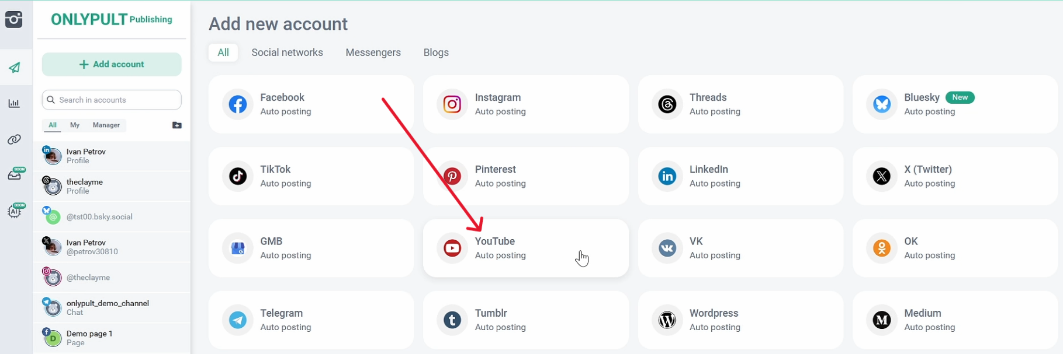This screenshot has width=1063, height=354.
Task: Click the Pinterest logo icon
Action: [452, 176]
